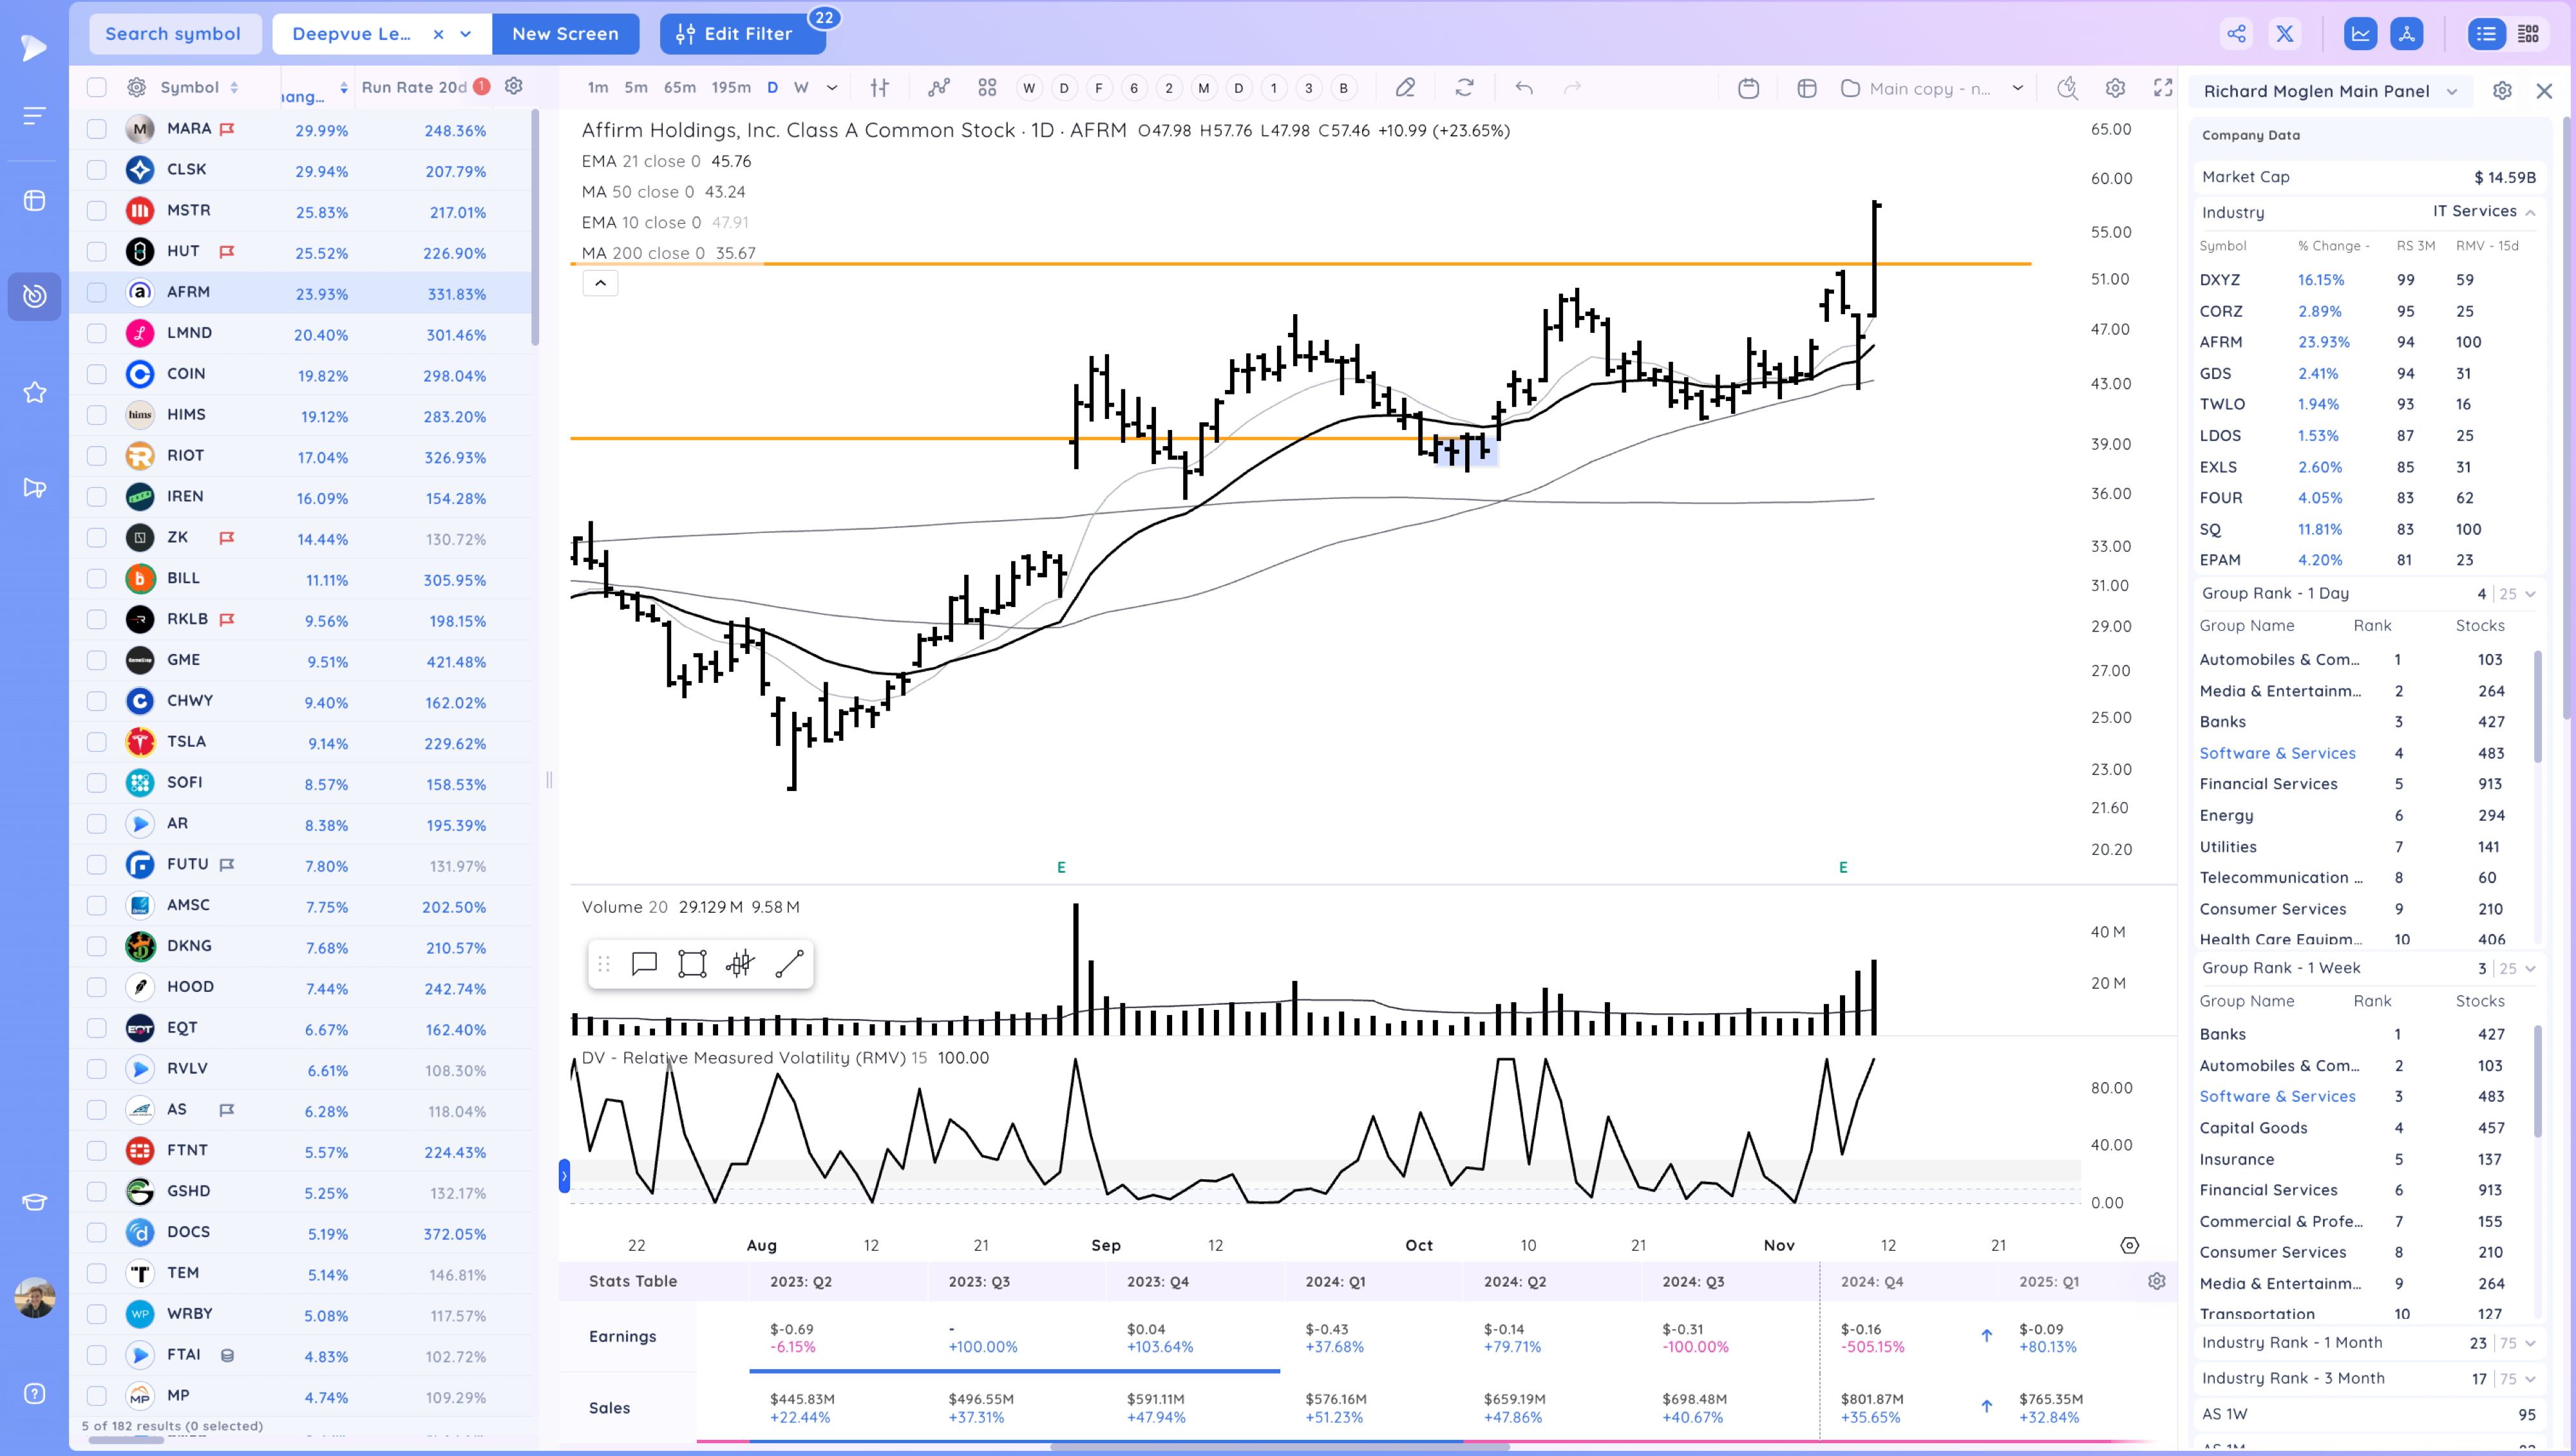Check the MARA row checkbox

tap(96, 129)
